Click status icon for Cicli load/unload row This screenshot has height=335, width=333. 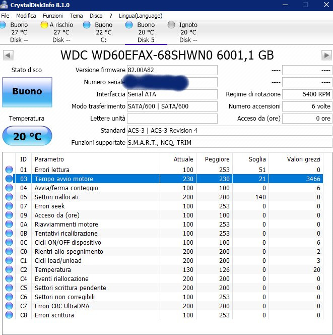[x=9, y=260]
